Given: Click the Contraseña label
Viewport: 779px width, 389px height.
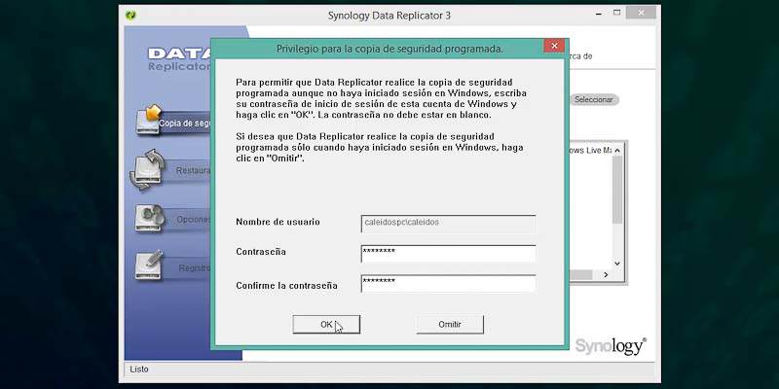Looking at the screenshot, I should pos(261,252).
